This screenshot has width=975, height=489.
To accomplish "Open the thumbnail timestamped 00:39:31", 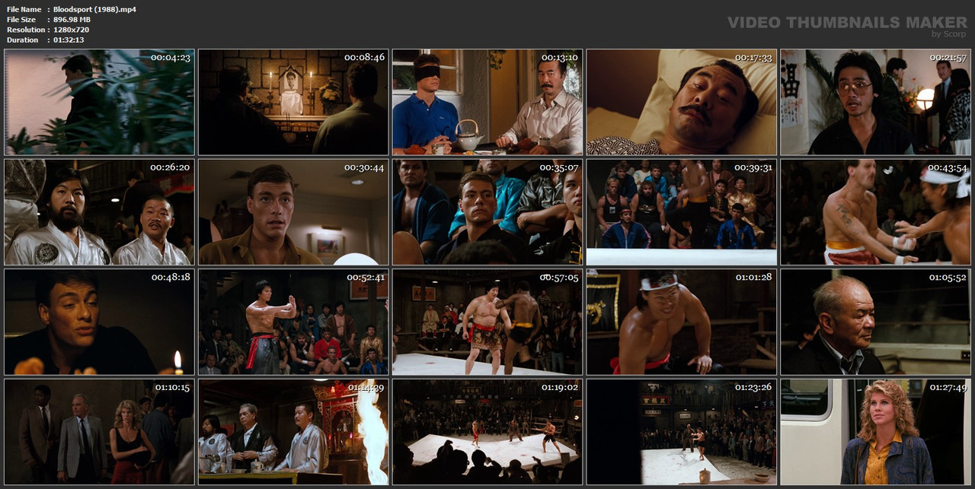I will (682, 212).
